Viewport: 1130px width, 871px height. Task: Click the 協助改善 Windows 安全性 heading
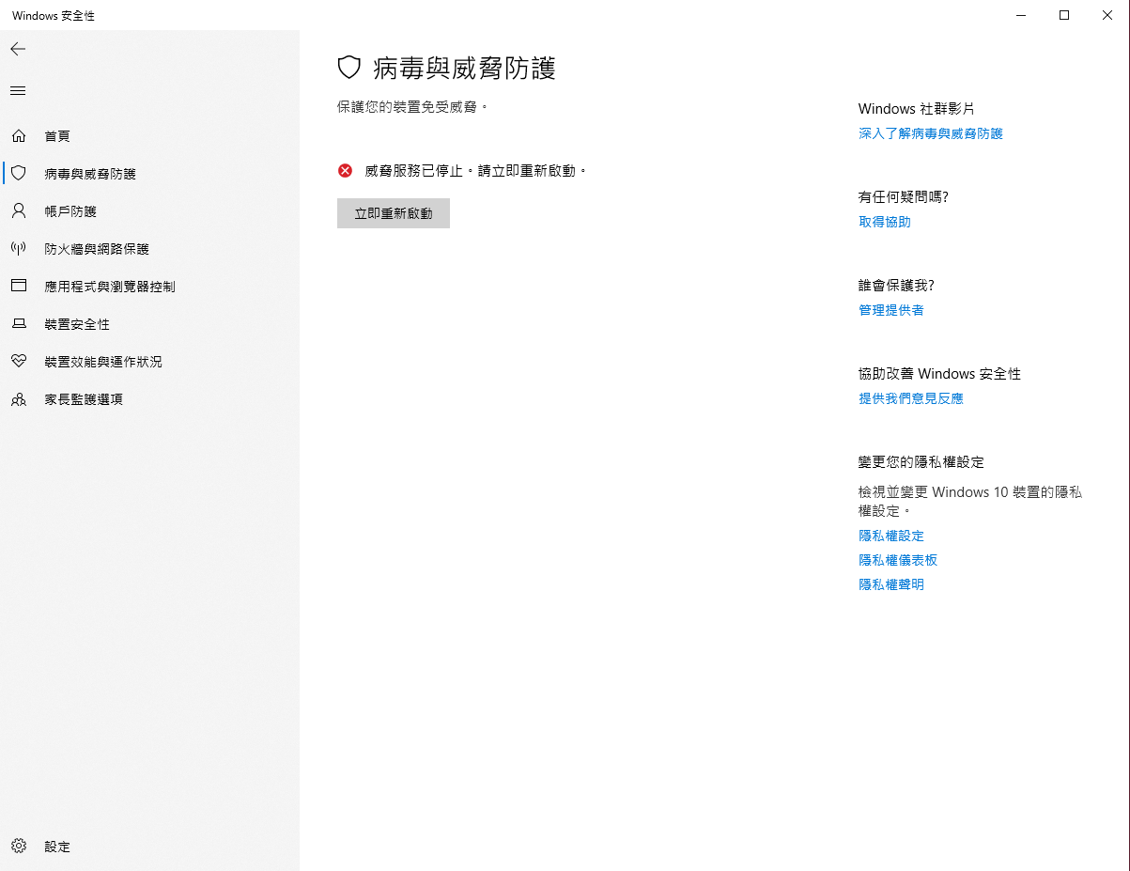[x=939, y=374]
